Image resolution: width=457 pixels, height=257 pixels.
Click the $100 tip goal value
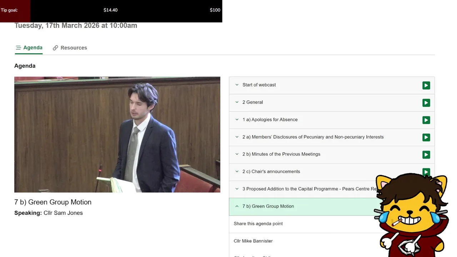coord(215,10)
